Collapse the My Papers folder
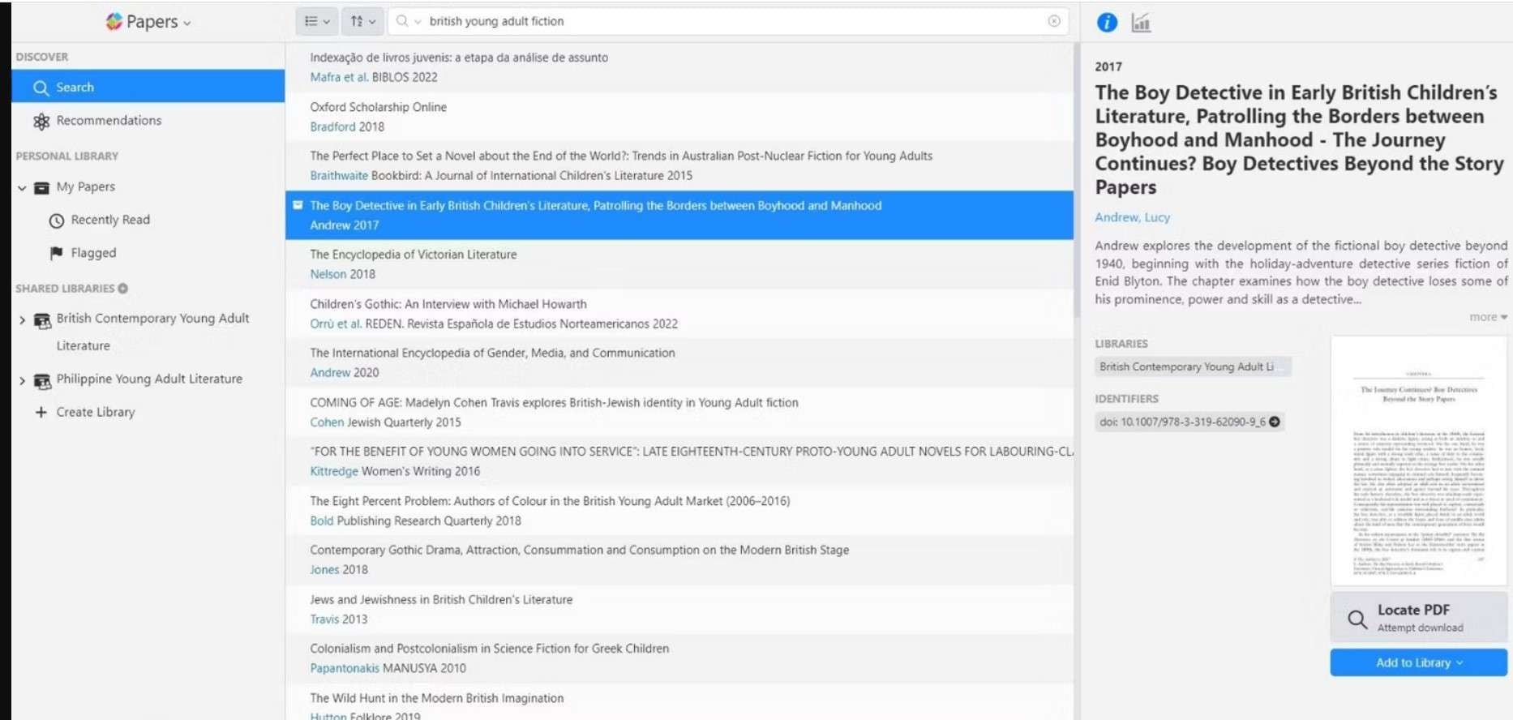This screenshot has height=720, width=1513. point(22,187)
